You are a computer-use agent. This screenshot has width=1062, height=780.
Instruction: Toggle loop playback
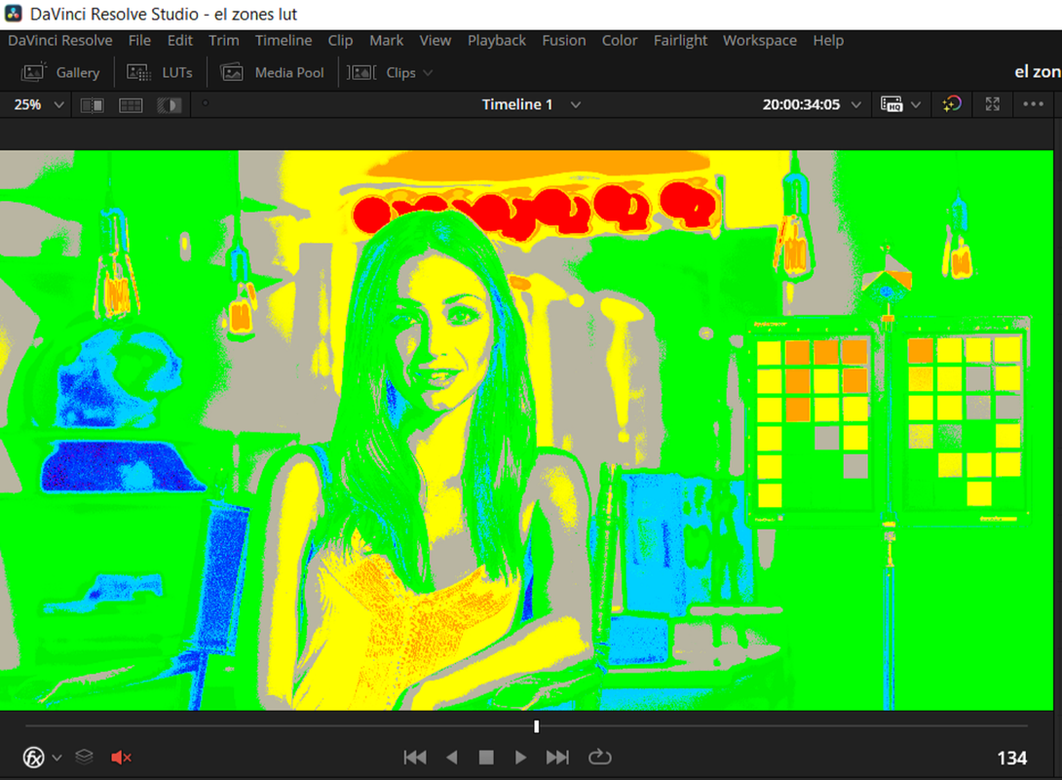(599, 757)
